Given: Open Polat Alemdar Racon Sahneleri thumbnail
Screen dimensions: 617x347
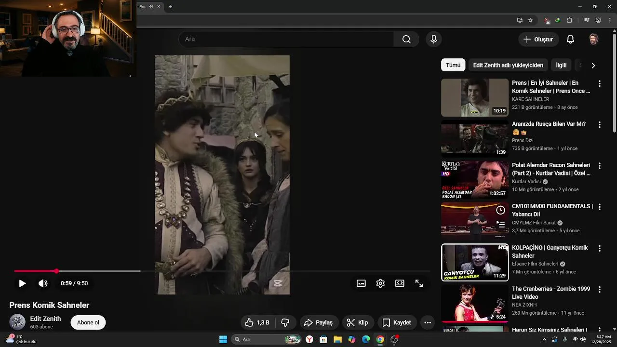Looking at the screenshot, I should coord(475,180).
